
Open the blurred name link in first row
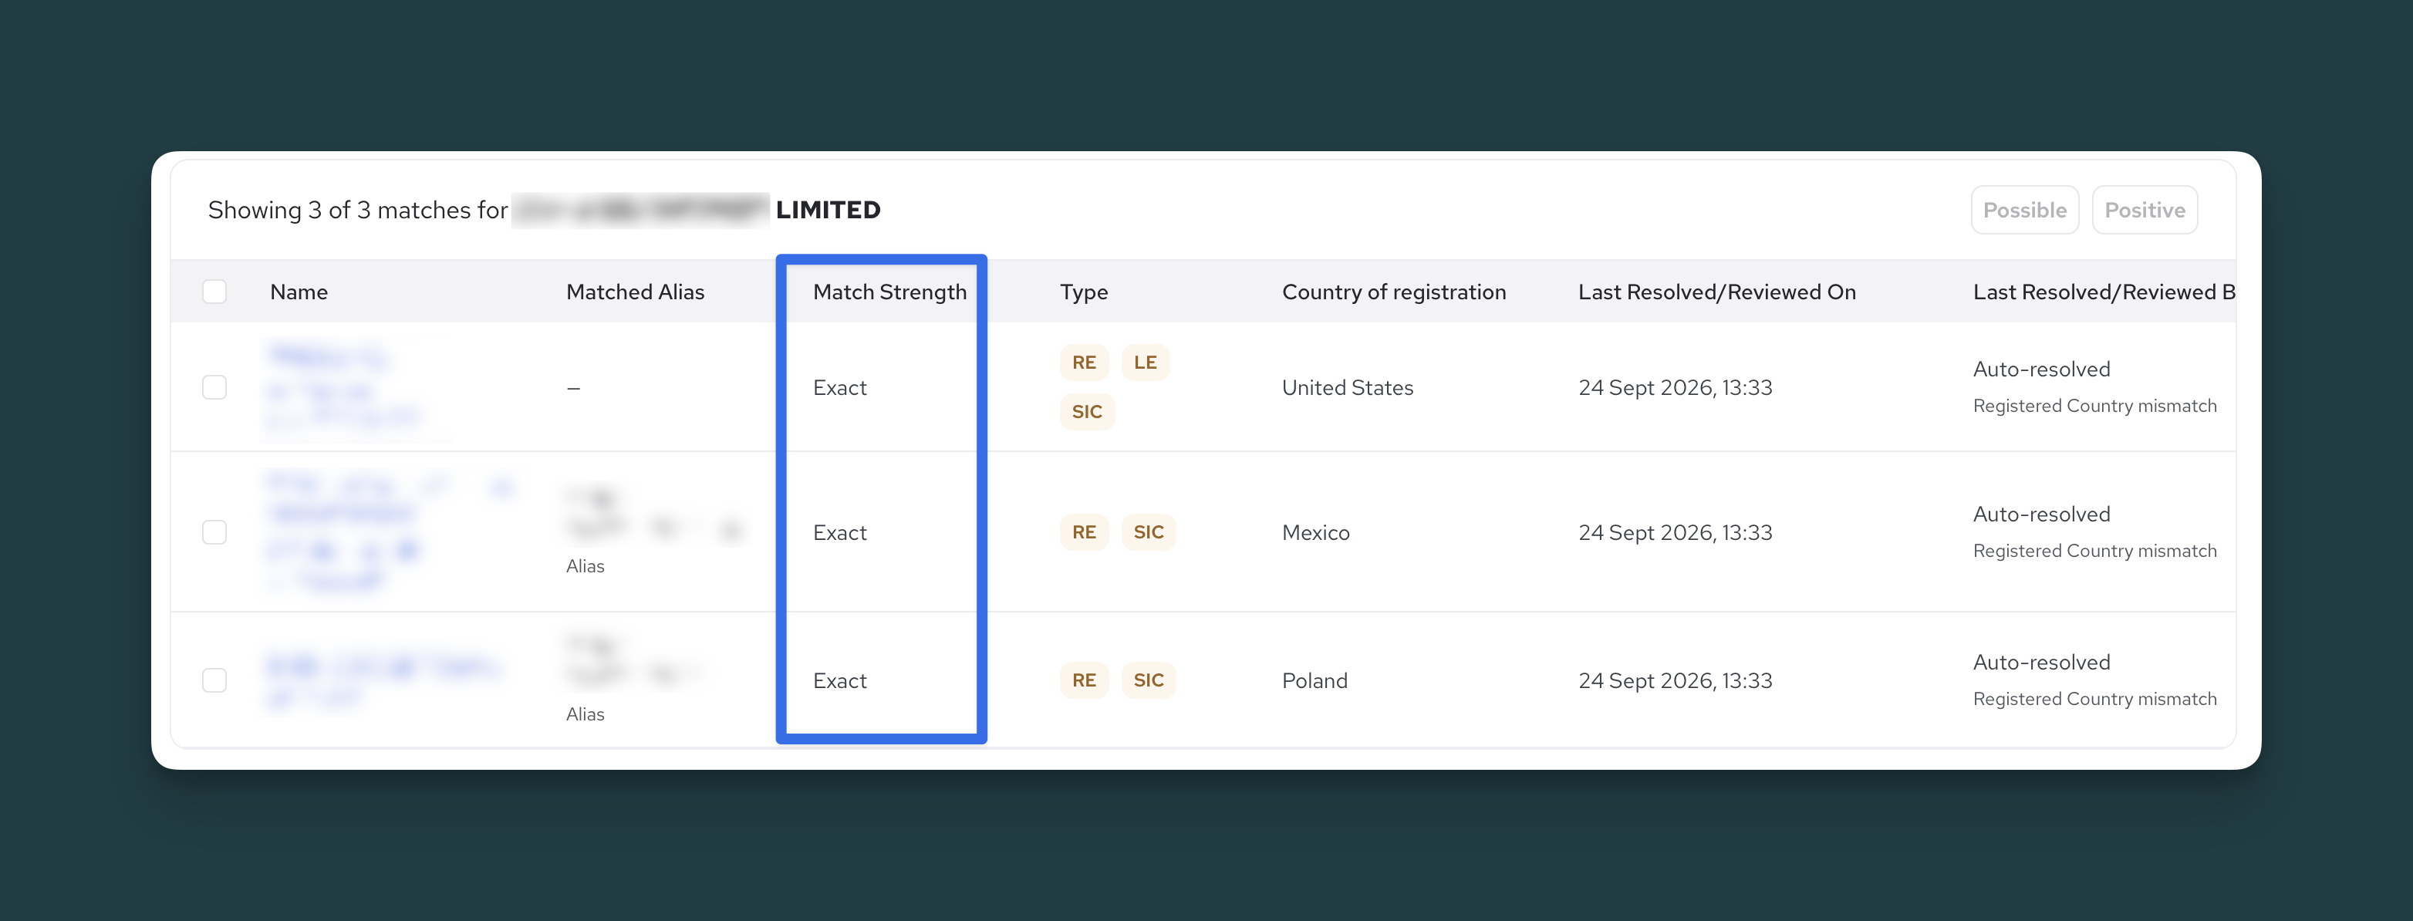(x=345, y=386)
